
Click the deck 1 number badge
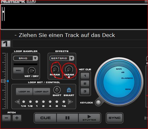click(6, 44)
